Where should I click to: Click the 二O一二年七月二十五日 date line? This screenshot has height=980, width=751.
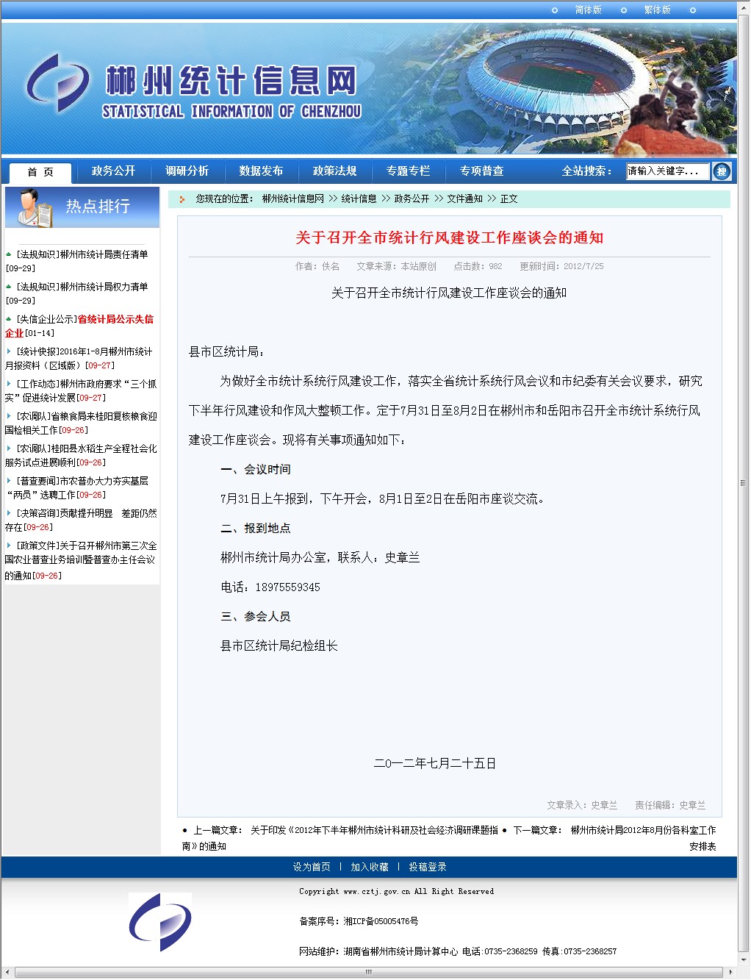pyautogui.click(x=435, y=763)
